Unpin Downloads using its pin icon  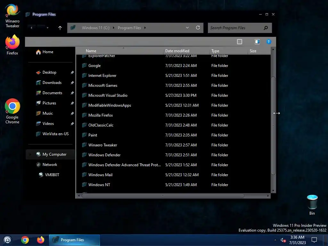(72, 83)
